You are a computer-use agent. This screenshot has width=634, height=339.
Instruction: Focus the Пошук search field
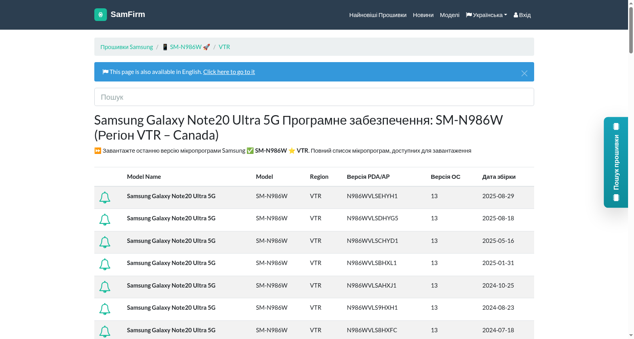pyautogui.click(x=314, y=97)
